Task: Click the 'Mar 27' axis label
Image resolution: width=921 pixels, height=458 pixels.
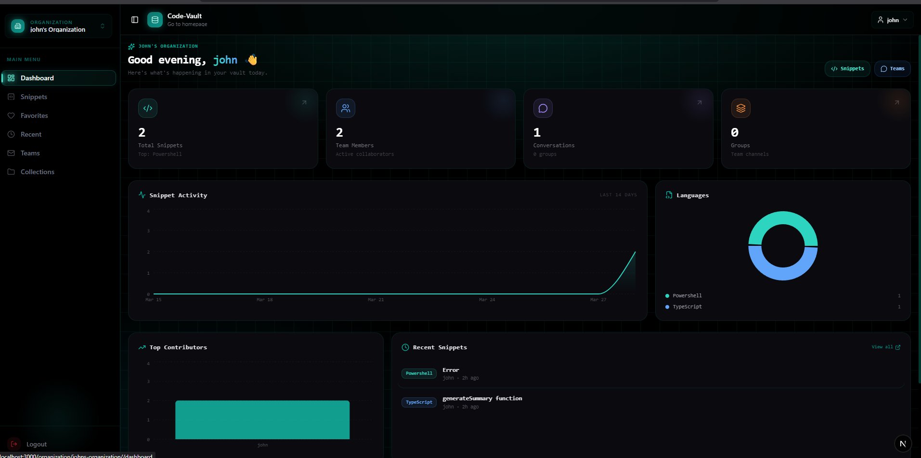Action: (598, 300)
